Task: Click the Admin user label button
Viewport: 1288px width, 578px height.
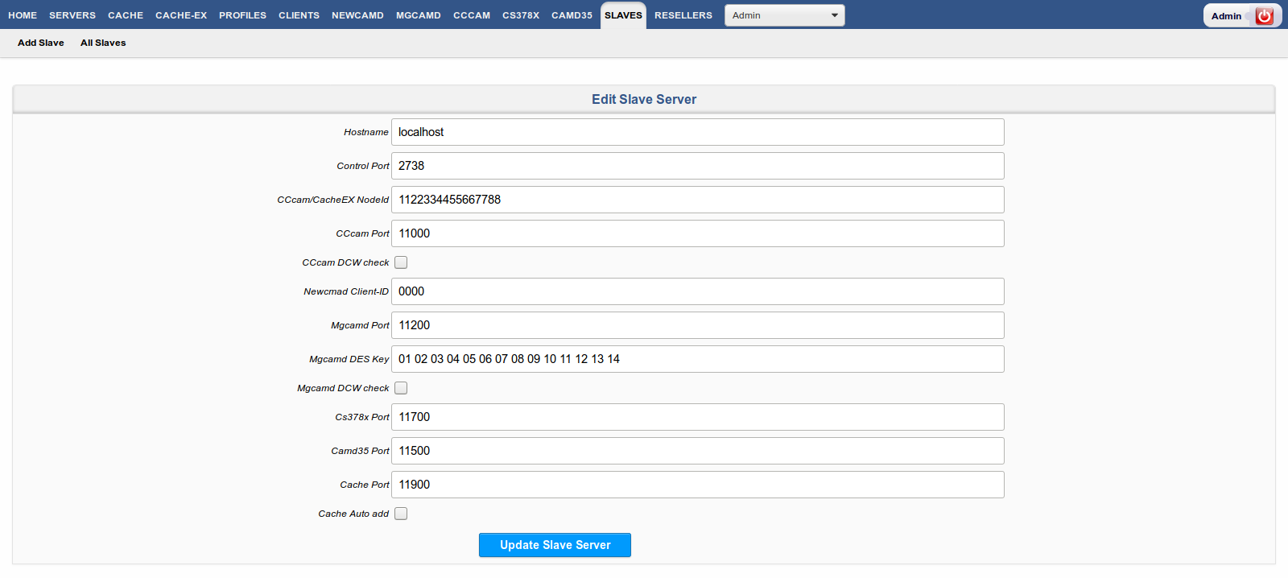Action: point(1226,16)
